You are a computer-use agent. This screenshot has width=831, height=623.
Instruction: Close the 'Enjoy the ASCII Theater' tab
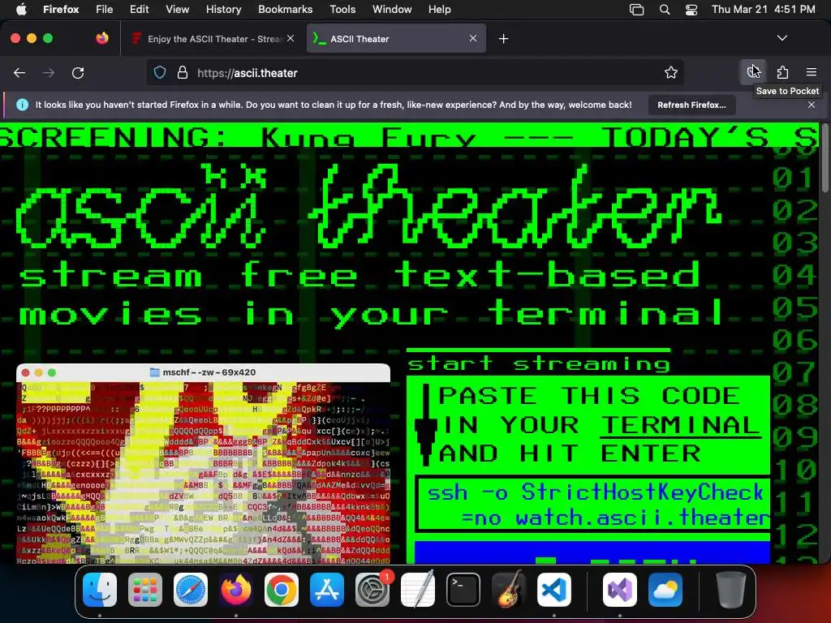point(291,38)
